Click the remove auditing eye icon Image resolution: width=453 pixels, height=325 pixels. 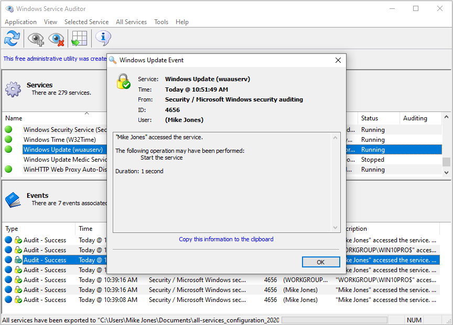click(x=56, y=39)
